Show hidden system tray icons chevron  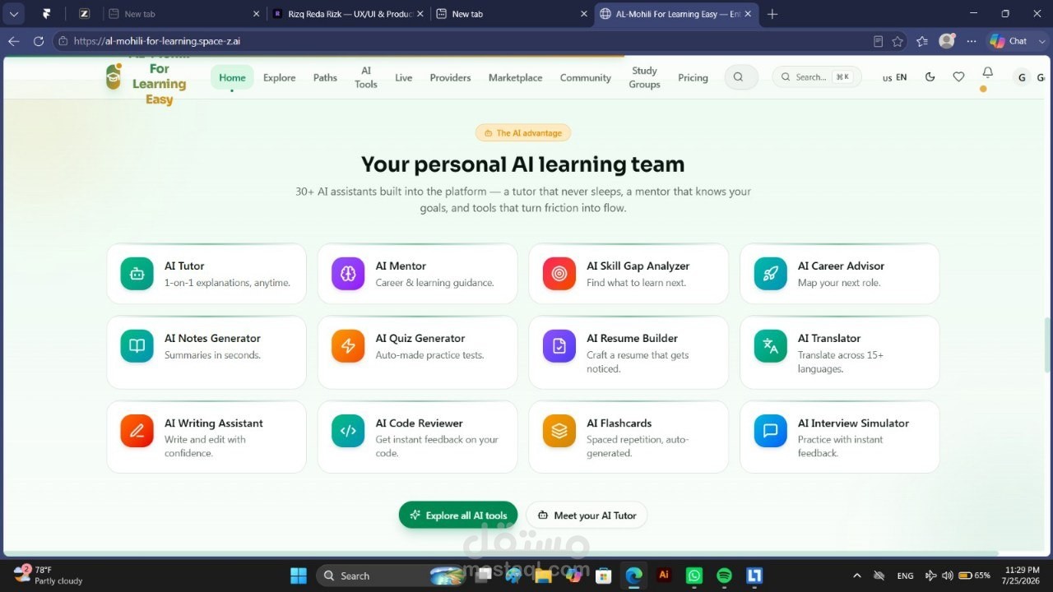coord(857,576)
